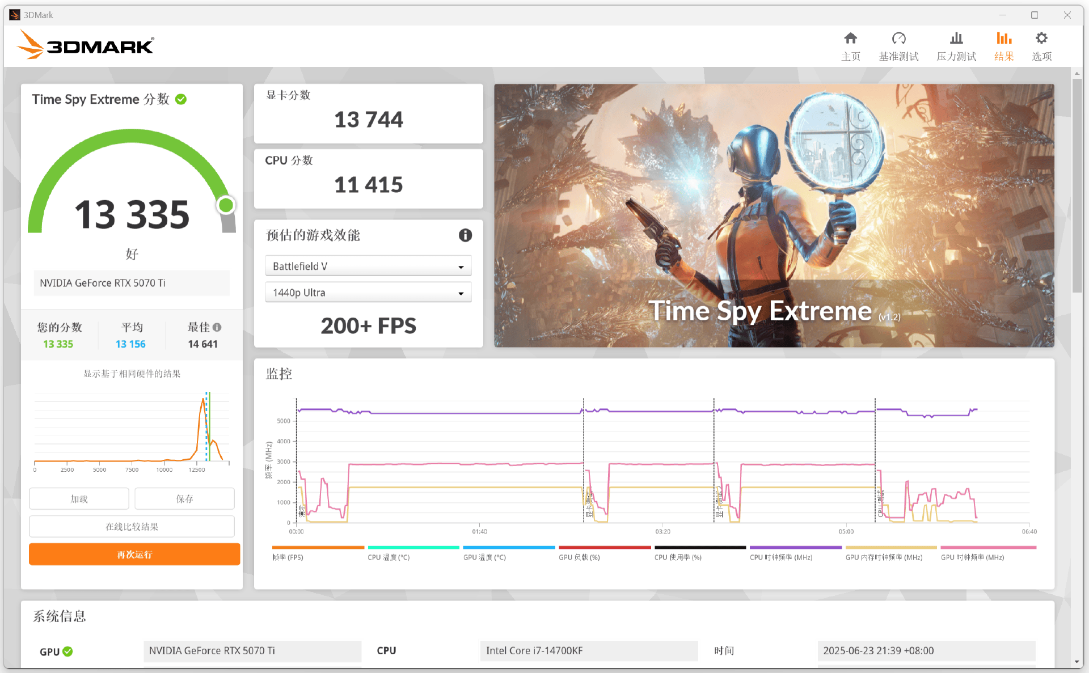Click the scrollbar up arrow
This screenshot has width=1089, height=673.
pos(1077,73)
